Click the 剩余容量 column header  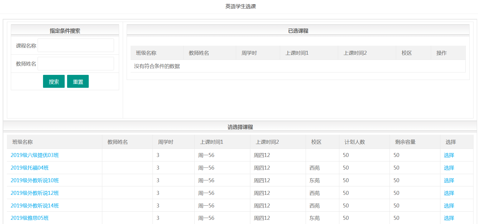[x=405, y=142]
